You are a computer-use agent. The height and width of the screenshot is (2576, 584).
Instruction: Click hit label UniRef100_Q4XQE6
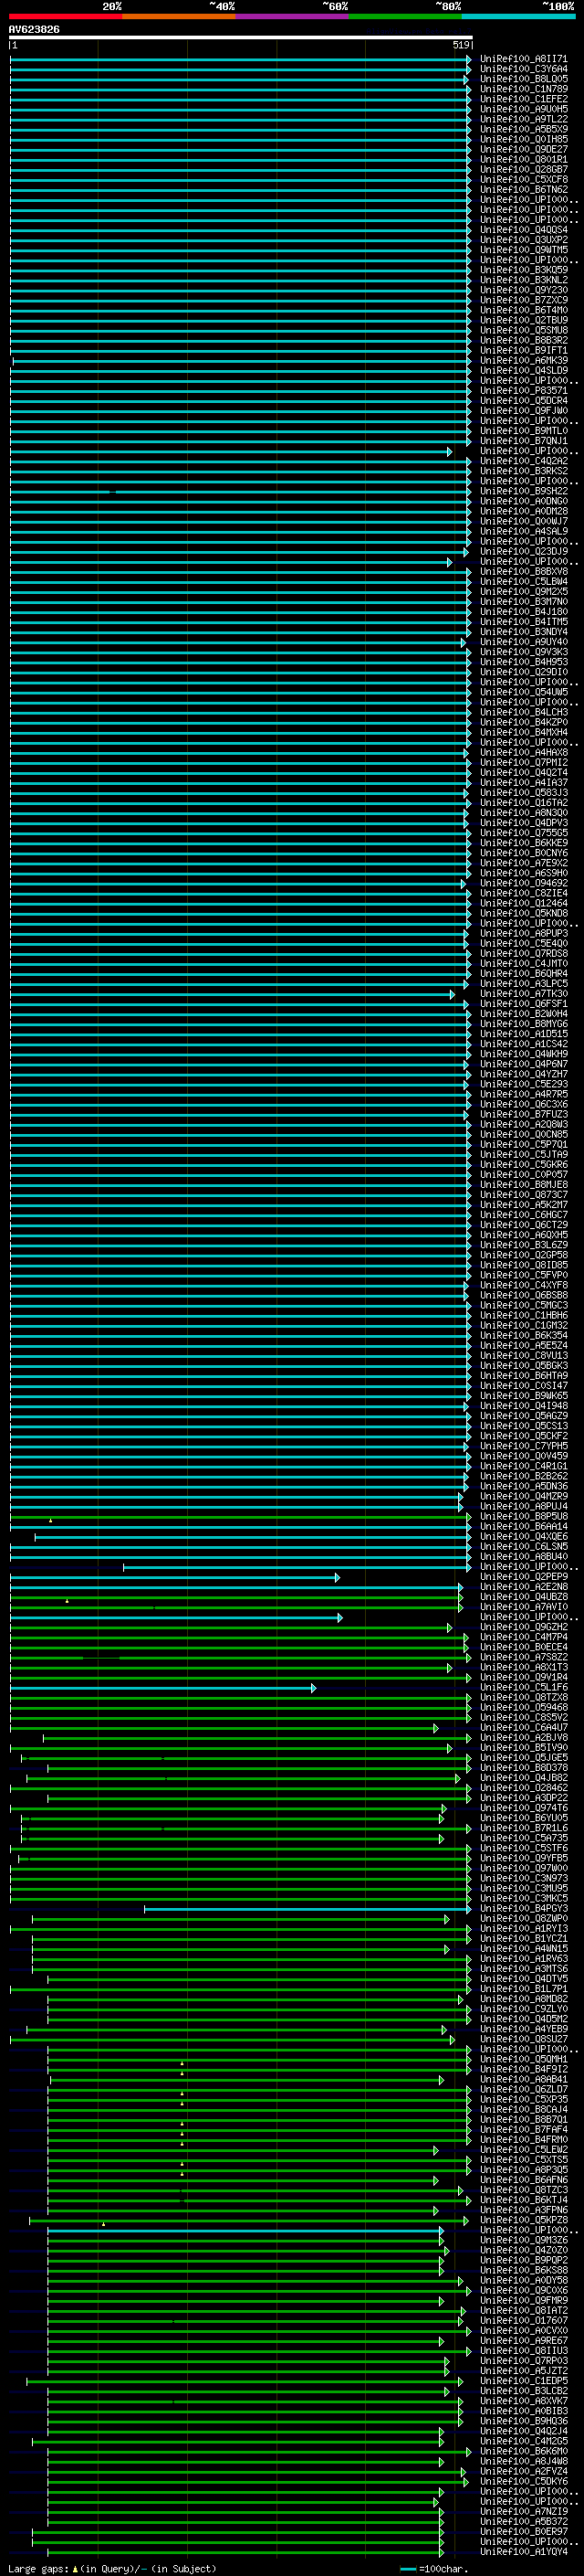pos(524,1537)
